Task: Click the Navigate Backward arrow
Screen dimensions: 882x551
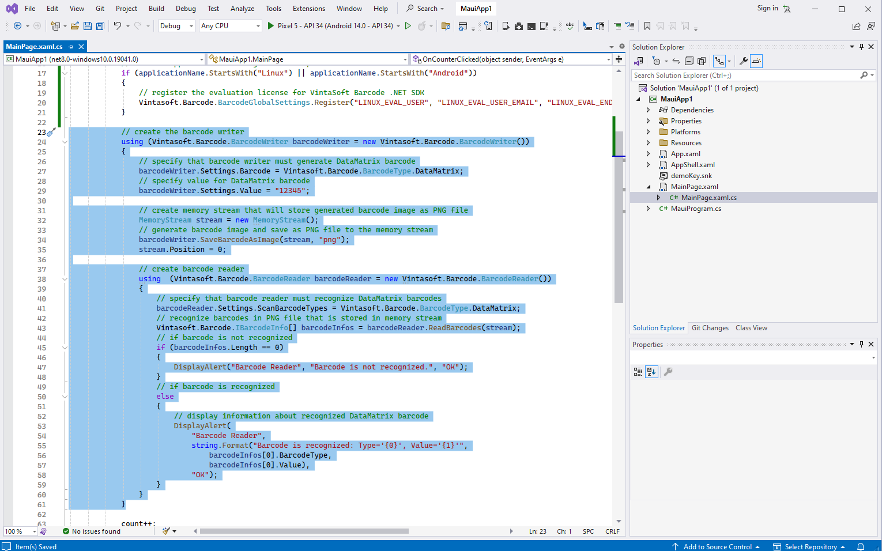Action: pos(17,26)
